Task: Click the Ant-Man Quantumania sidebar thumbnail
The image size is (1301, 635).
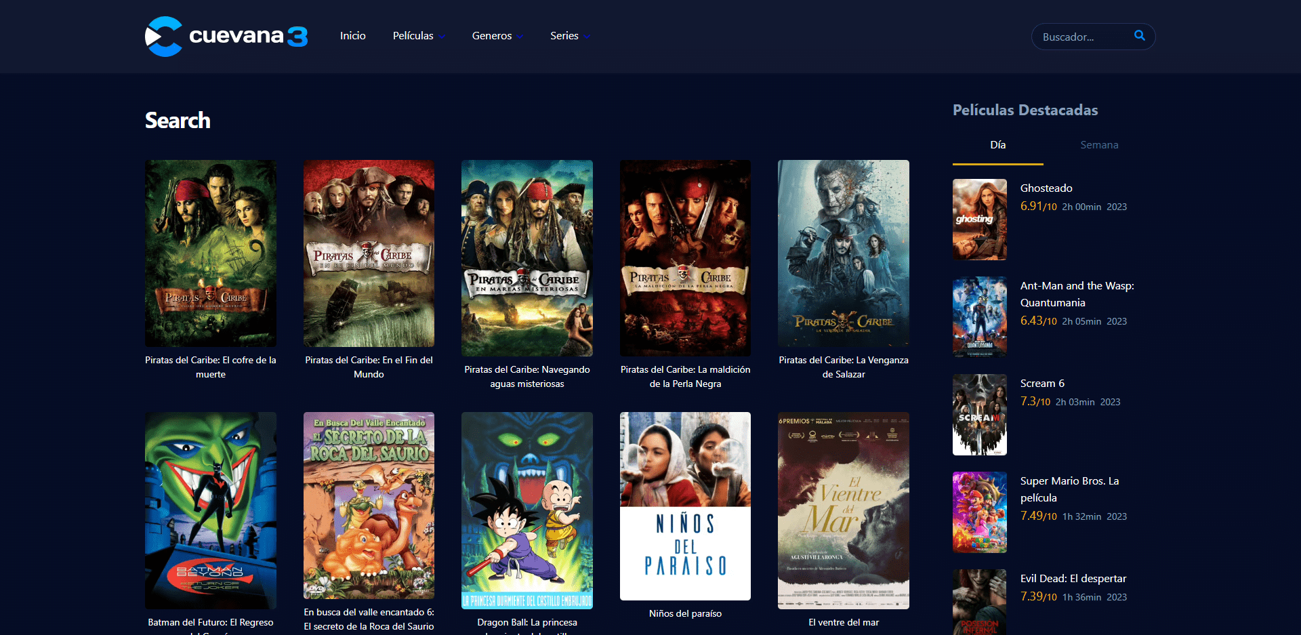Action: tap(980, 317)
